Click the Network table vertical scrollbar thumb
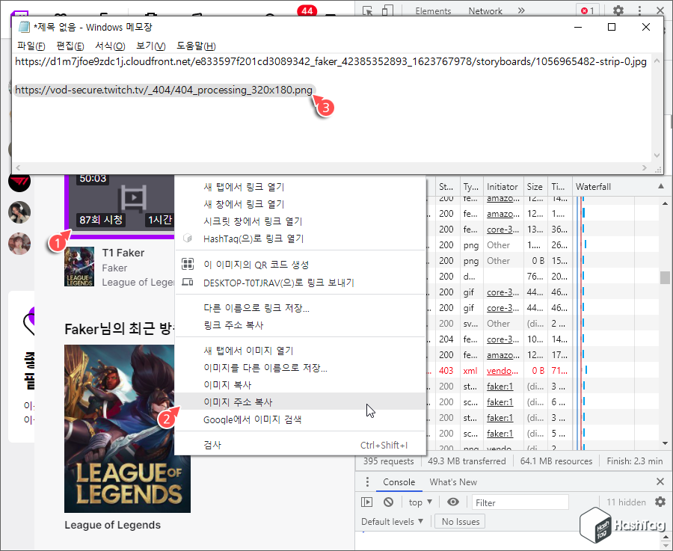 pyautogui.click(x=665, y=277)
